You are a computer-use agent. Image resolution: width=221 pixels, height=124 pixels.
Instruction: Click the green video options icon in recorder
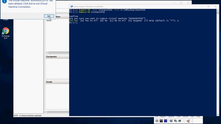coord(175,121)
